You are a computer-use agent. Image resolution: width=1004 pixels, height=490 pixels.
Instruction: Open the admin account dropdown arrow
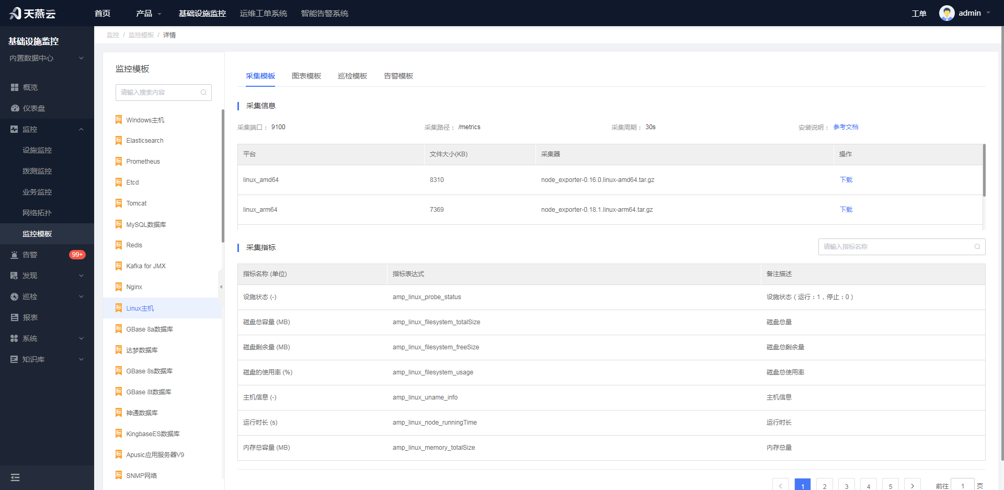(x=988, y=13)
